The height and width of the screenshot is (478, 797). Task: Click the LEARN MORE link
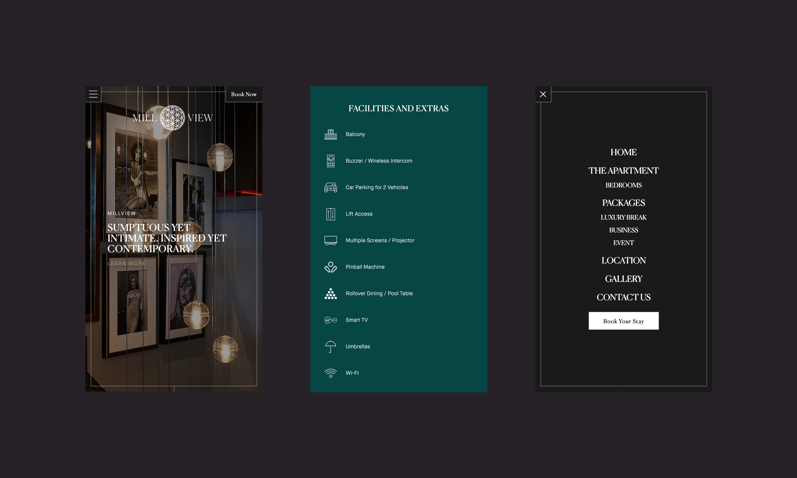click(x=126, y=263)
